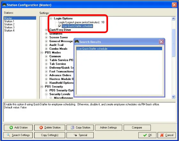Expand the Cust/Freq Diner node
The height and width of the screenshot is (141, 179).
pos(46,30)
